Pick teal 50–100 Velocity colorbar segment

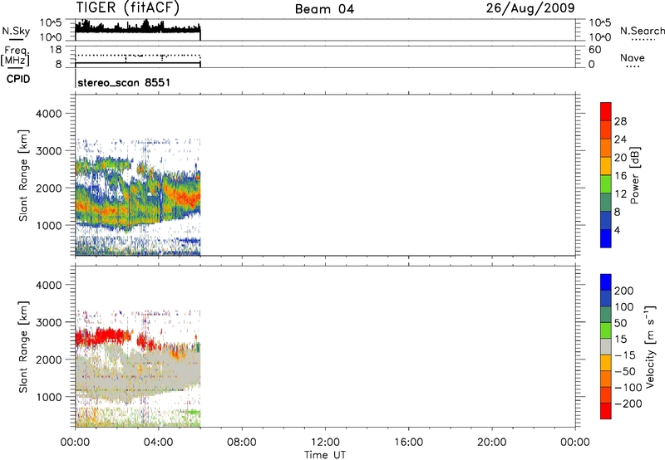coord(606,315)
